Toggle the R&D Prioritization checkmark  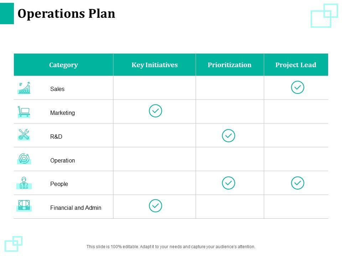pos(228,135)
